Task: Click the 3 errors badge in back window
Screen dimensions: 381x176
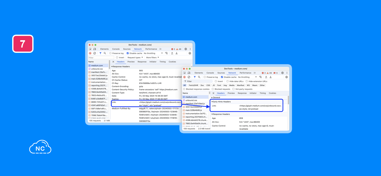Action: tap(173, 49)
